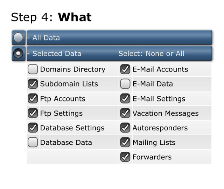Image resolution: width=224 pixels, height=189 pixels.
Task: Disable the Forwarders checkbox
Action: click(x=125, y=157)
